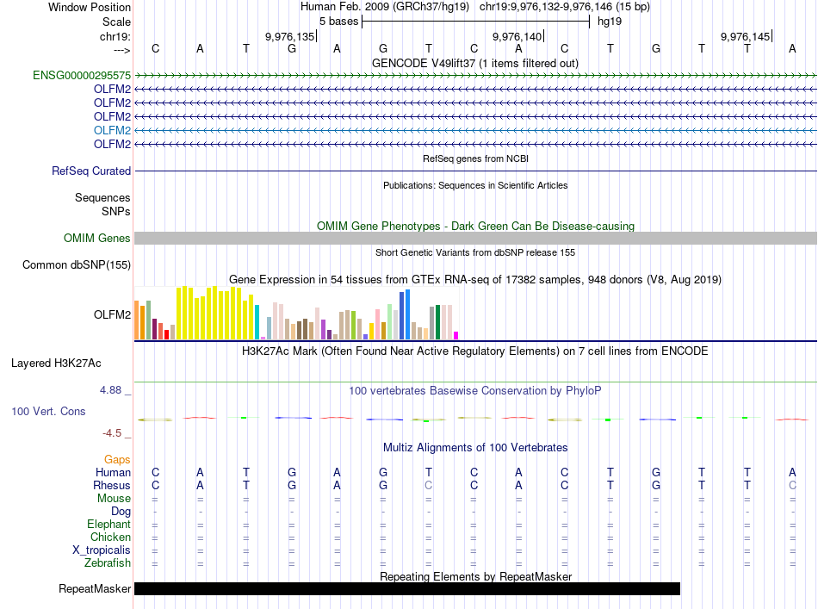Screen dimensions: 818x609
Task: Click the X_tropicalis species row label
Action: pos(102,550)
